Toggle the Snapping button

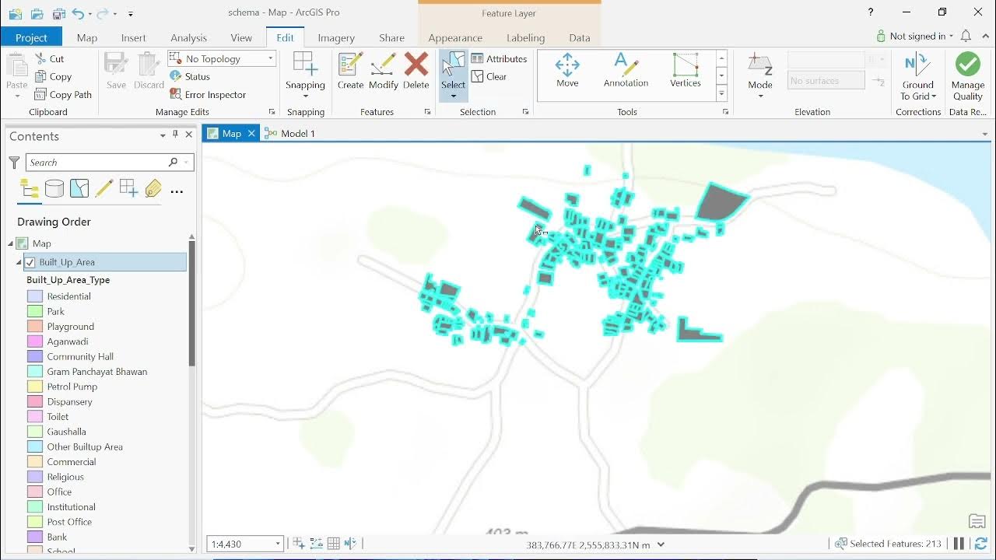click(x=305, y=75)
